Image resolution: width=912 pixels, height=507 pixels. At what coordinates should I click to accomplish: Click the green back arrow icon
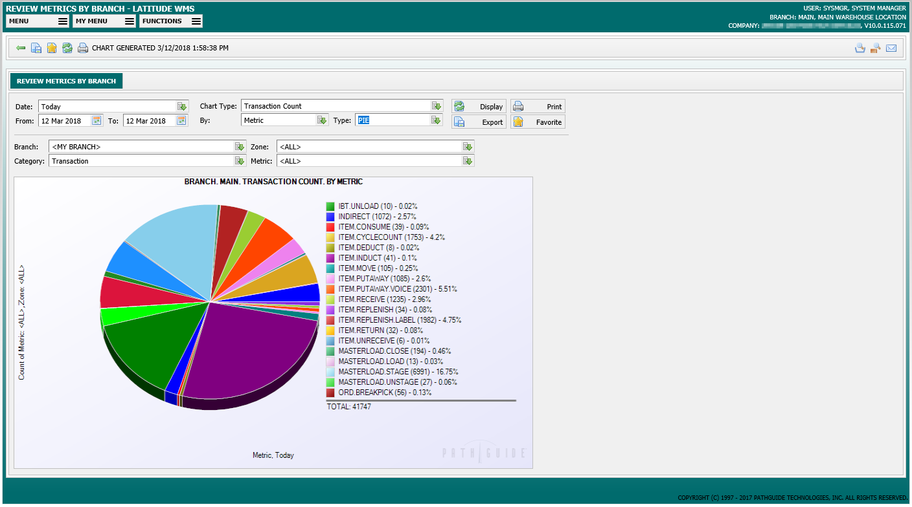pyautogui.click(x=21, y=48)
